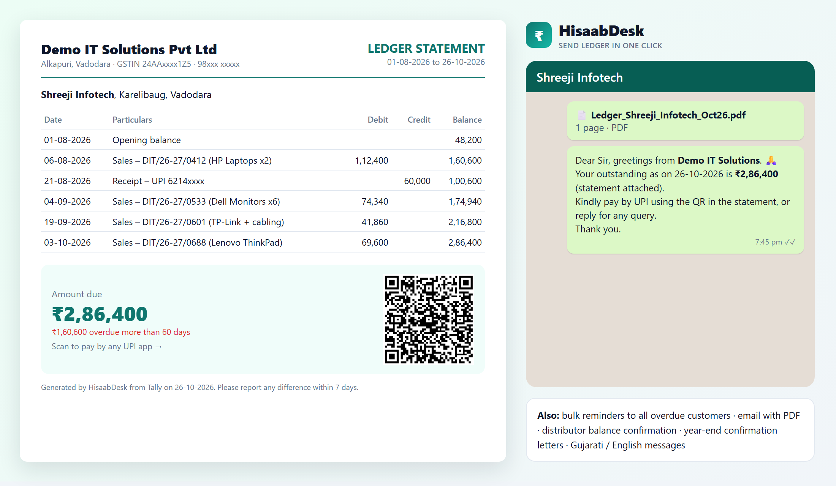The height and width of the screenshot is (486, 836).
Task: Click the Demo IT Solutions Pvt Ltd title
Action: 129,49
